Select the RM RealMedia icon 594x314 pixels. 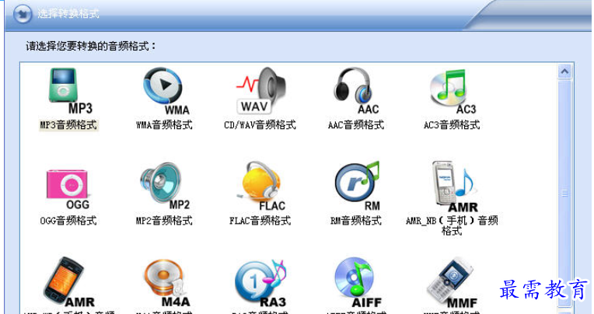357,187
